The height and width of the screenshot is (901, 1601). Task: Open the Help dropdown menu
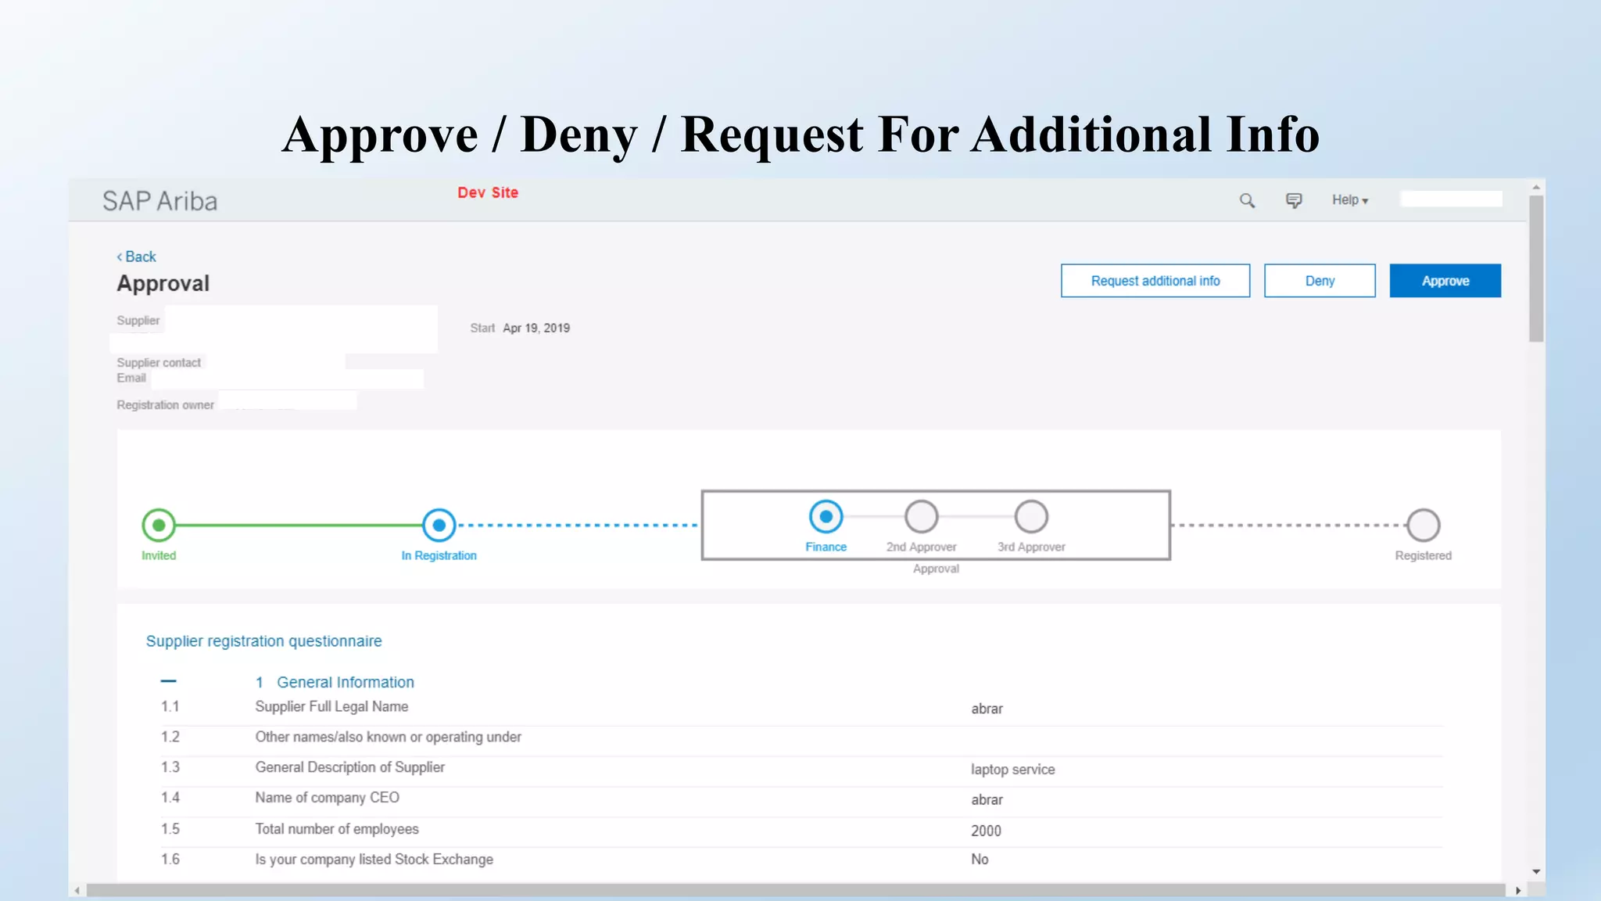click(1349, 200)
